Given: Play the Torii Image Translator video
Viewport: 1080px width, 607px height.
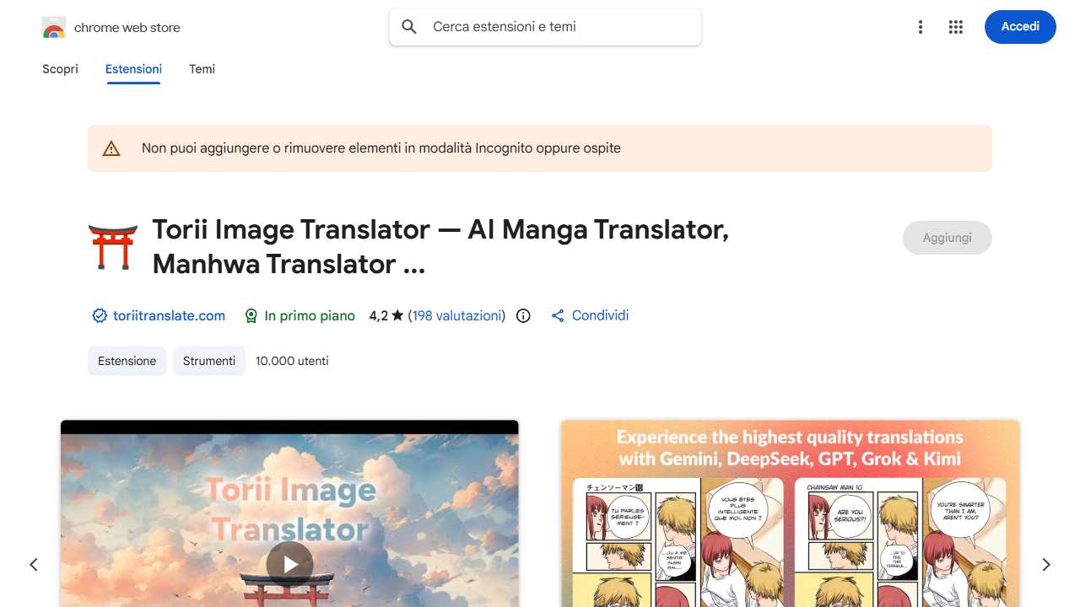Looking at the screenshot, I should click(289, 564).
